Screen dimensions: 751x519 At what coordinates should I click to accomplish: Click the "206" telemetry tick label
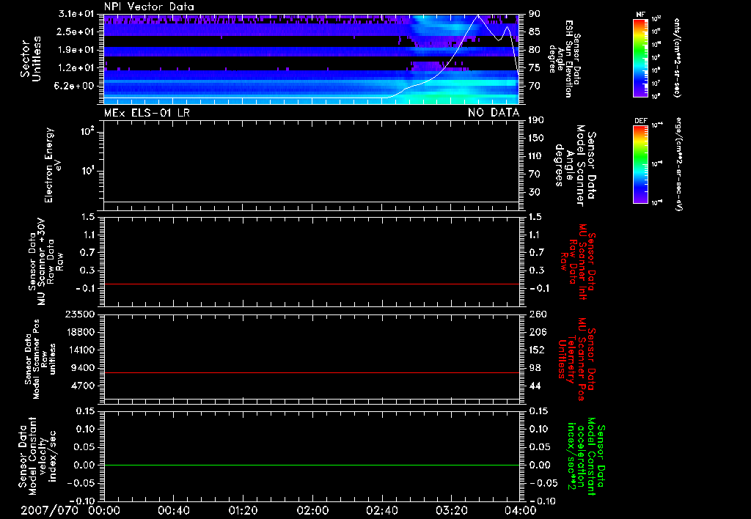tap(538, 332)
